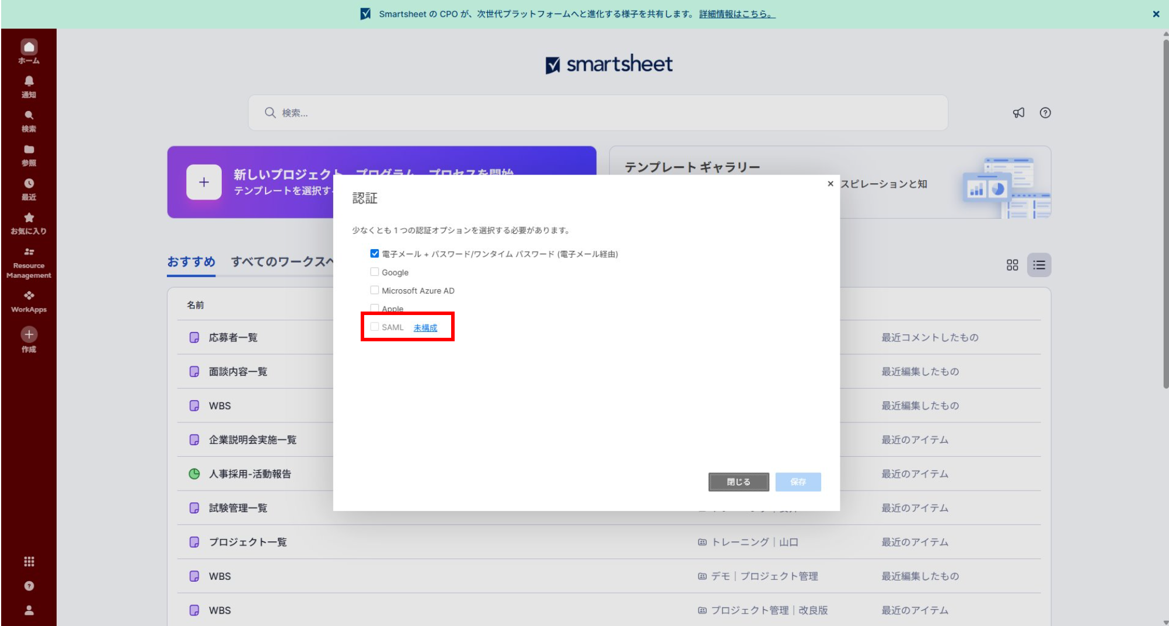
Task: Close the 認証 dialog with X
Action: [x=830, y=184]
